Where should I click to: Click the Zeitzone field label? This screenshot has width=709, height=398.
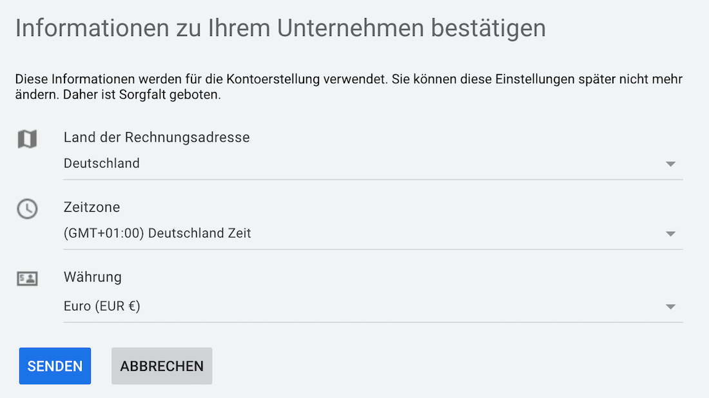tap(92, 207)
